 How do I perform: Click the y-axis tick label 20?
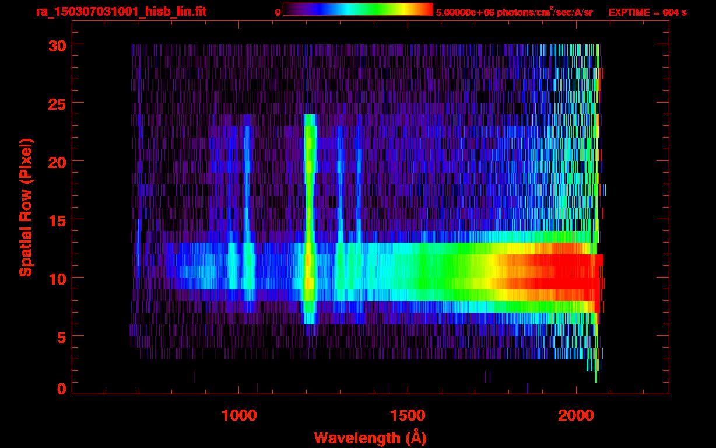56,162
